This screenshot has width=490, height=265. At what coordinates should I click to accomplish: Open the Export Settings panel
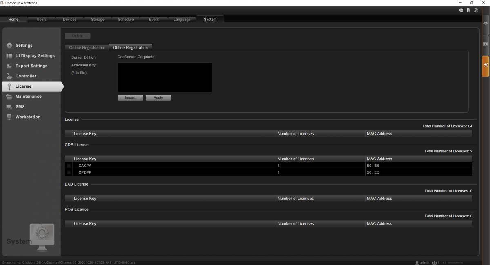[x=9, y=66]
